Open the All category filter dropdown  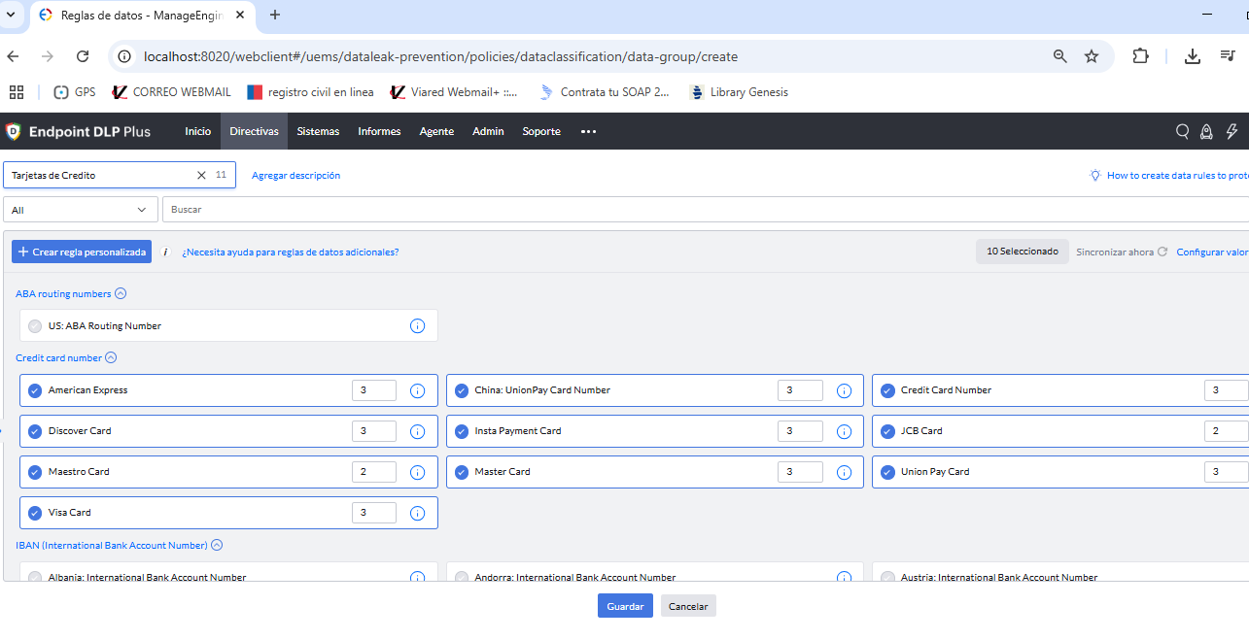[81, 210]
